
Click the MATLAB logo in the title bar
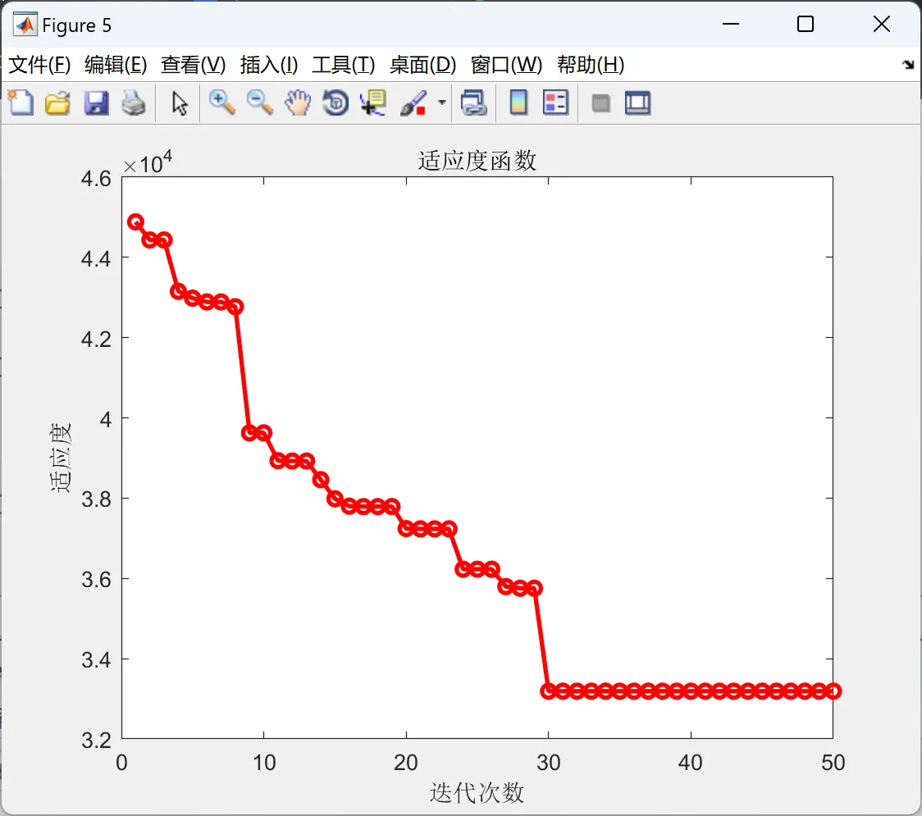coord(25,24)
